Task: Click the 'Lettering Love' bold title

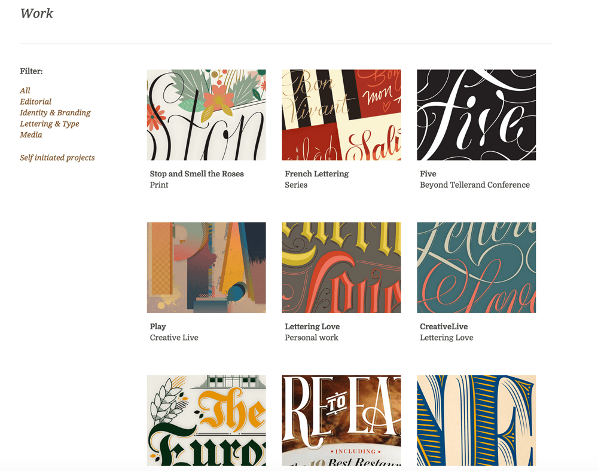Action: (x=312, y=326)
